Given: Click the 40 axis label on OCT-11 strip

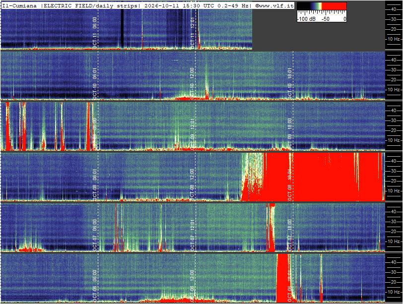Looking at the screenshot, I should coord(393,9).
